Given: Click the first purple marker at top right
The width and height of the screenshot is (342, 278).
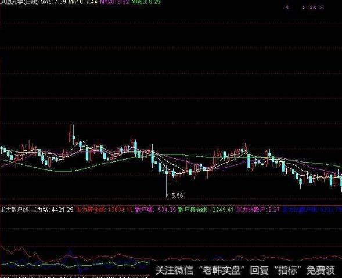Looking at the screenshot, I should point(287,8).
